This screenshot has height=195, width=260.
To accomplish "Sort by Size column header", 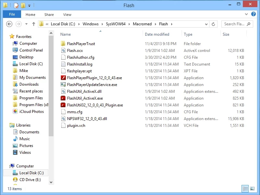I will point(226,34).
